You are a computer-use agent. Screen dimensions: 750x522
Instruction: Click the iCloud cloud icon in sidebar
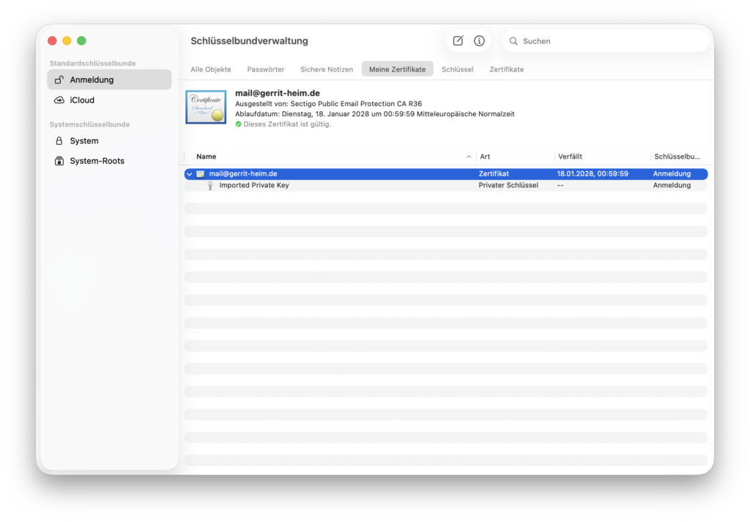click(59, 100)
